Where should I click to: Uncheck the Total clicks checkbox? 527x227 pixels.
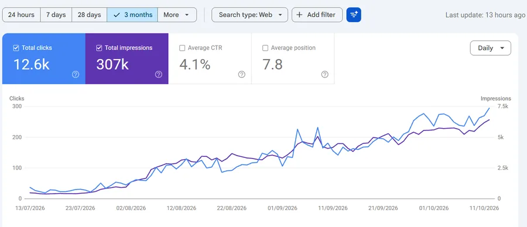16,48
